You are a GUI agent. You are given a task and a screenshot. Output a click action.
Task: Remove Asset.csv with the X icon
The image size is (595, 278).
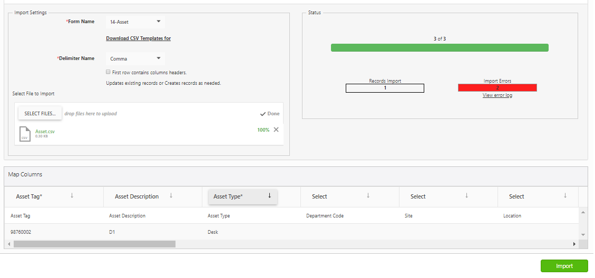276,130
